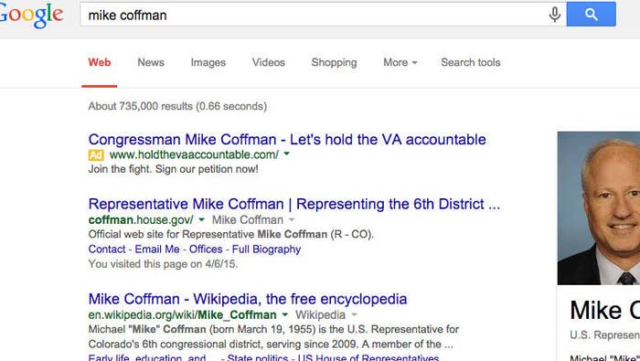
Task: Switch to the Images tab
Action: pyautogui.click(x=208, y=62)
